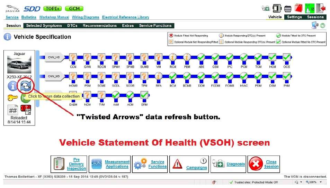Screen dimensions: 330x188
Task: Select the HVAC module status icon
Action: pyautogui.click(x=244, y=76)
